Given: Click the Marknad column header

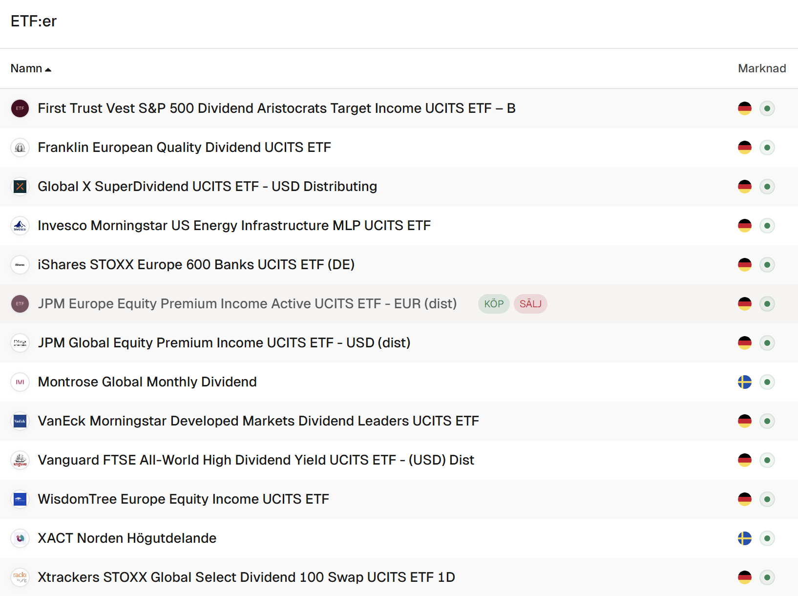Looking at the screenshot, I should point(761,68).
